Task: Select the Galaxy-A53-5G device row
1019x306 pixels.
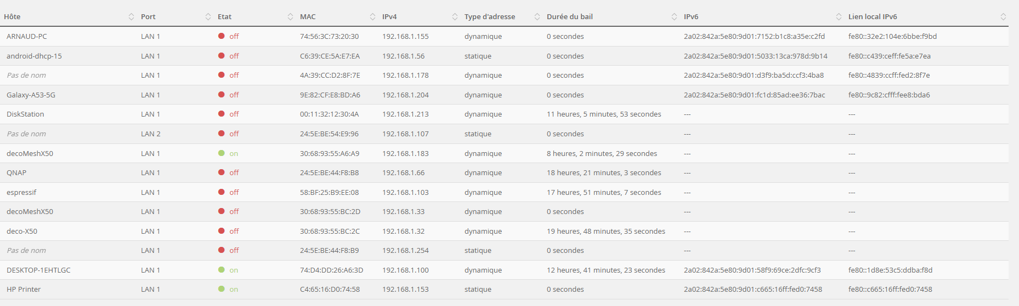Action: coord(504,95)
